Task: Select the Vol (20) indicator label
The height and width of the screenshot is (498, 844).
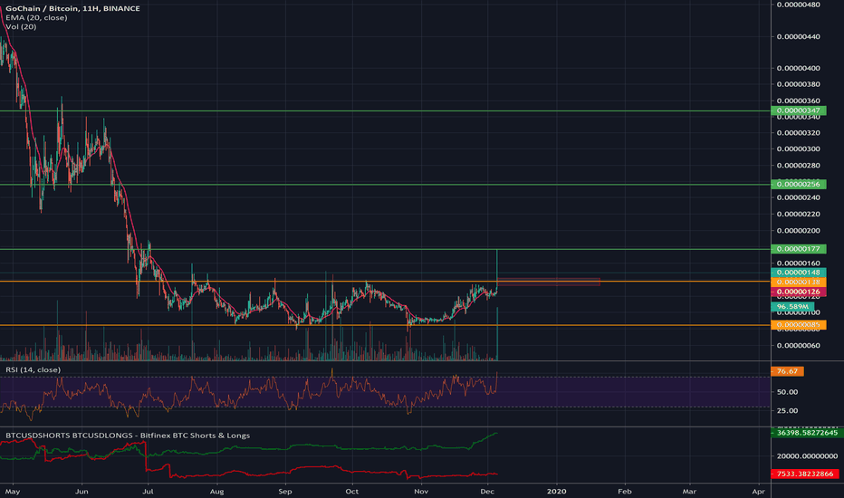Action: (x=21, y=26)
